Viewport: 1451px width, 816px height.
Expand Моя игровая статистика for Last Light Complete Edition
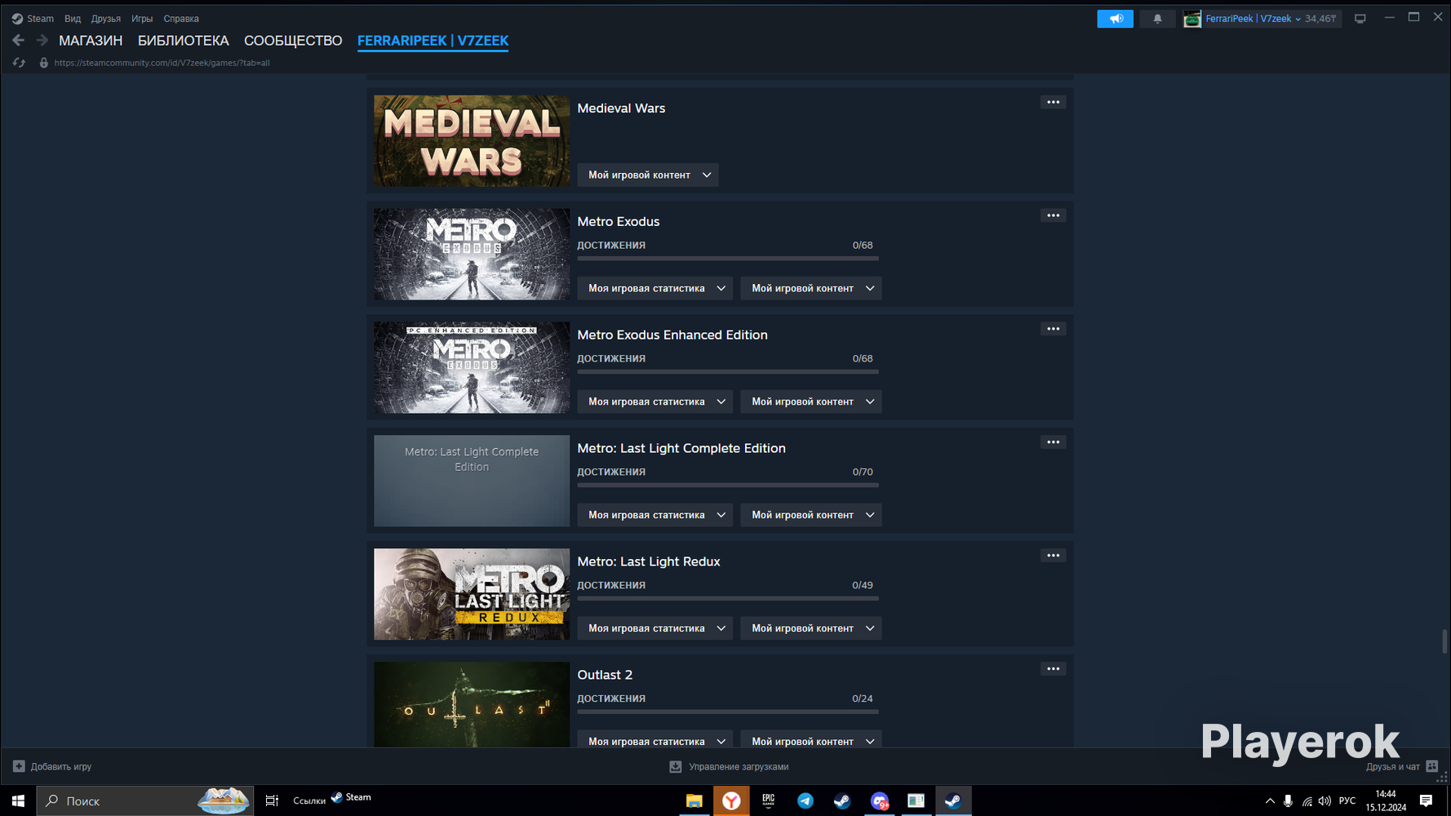point(655,515)
